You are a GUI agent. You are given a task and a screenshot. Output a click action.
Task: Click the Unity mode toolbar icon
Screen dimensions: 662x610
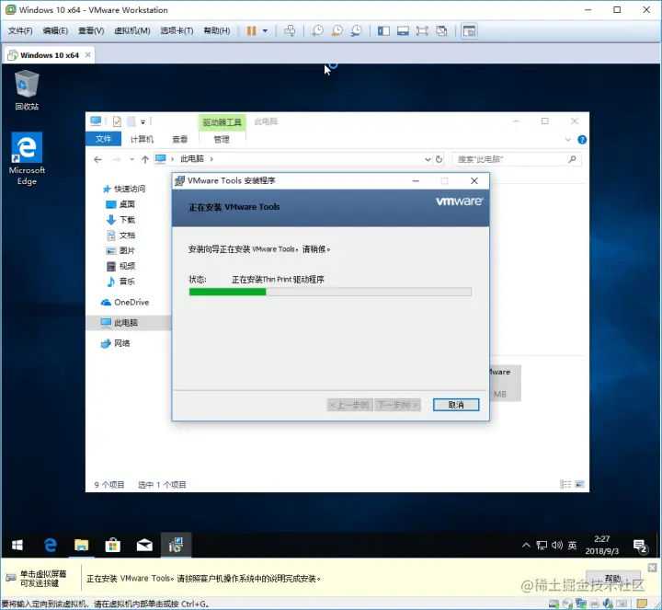click(x=441, y=31)
